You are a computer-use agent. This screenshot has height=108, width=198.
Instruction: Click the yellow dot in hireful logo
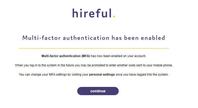(114, 16)
